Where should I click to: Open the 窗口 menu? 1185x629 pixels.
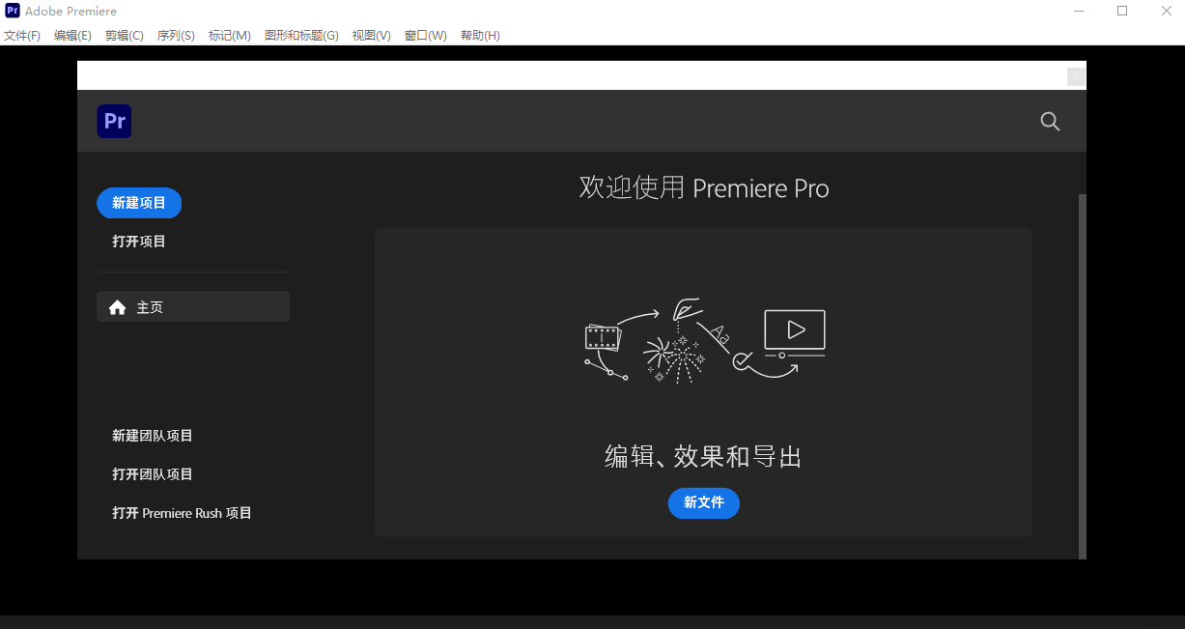click(426, 35)
